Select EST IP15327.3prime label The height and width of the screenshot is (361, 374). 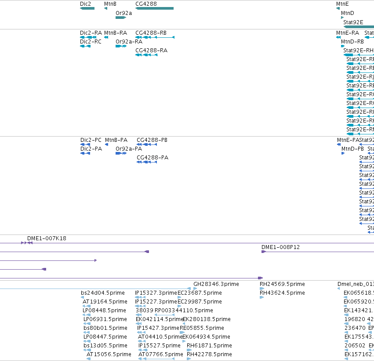pyautogui.click(x=156, y=293)
